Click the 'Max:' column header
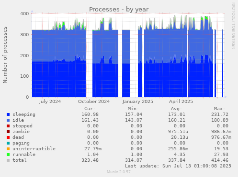 [x=219, y=109]
